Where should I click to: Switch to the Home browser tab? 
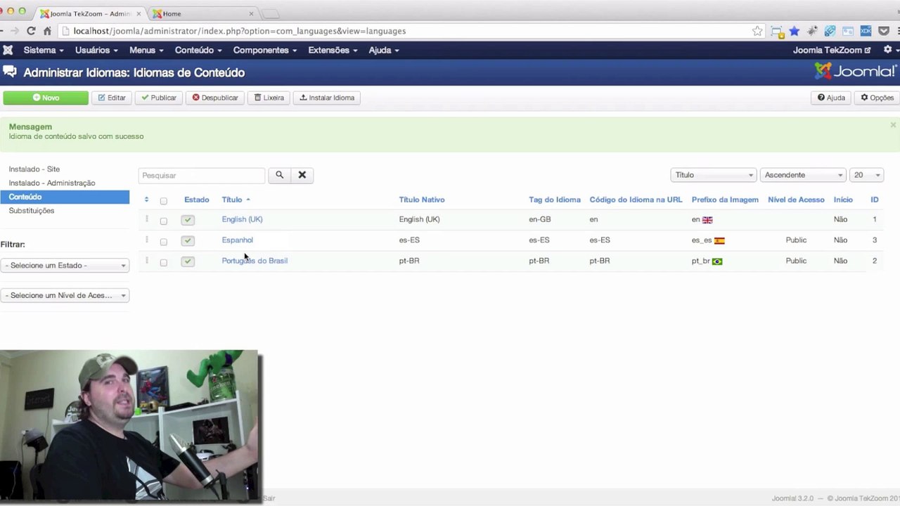(x=202, y=13)
